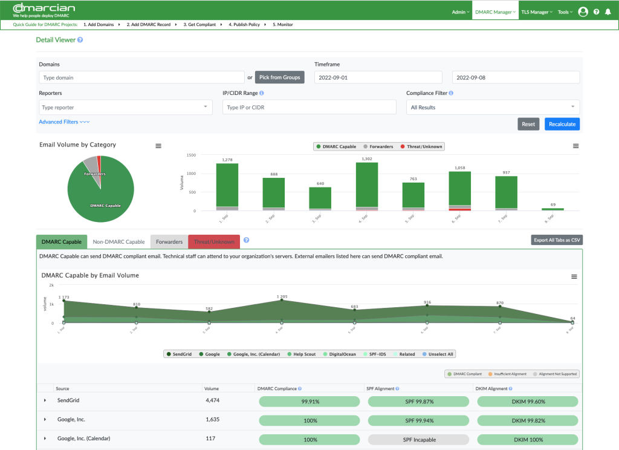The width and height of the screenshot is (619, 450).
Task: Click the 2022-09-08 end date field
Action: [x=516, y=77]
